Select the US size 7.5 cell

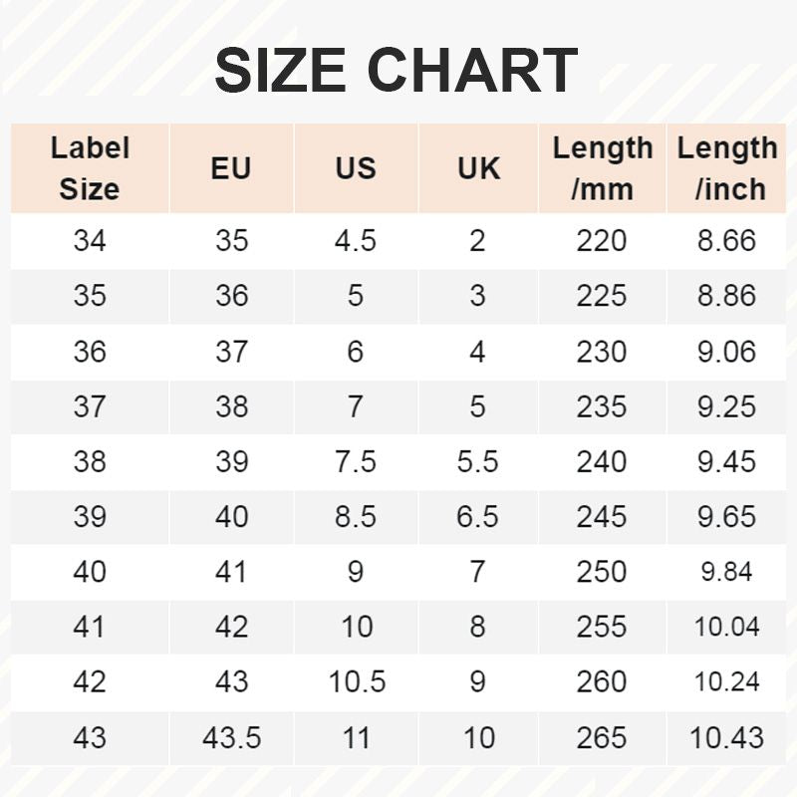coord(356,462)
